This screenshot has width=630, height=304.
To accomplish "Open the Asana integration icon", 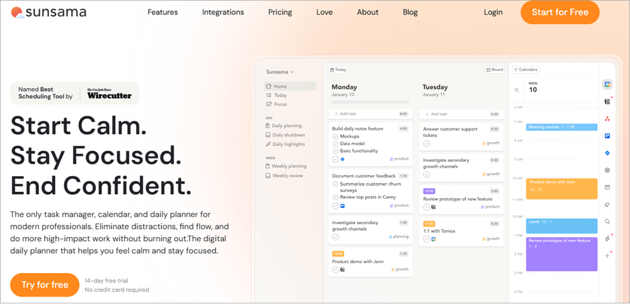I will pyautogui.click(x=607, y=119).
